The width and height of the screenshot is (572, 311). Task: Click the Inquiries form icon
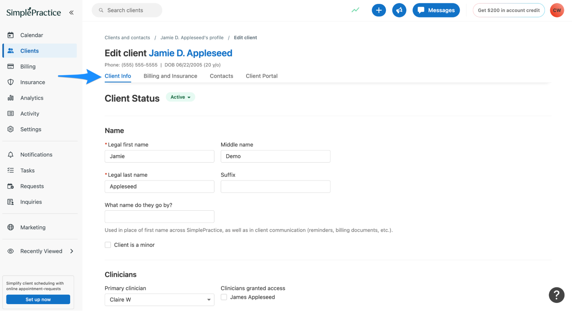[x=11, y=202]
